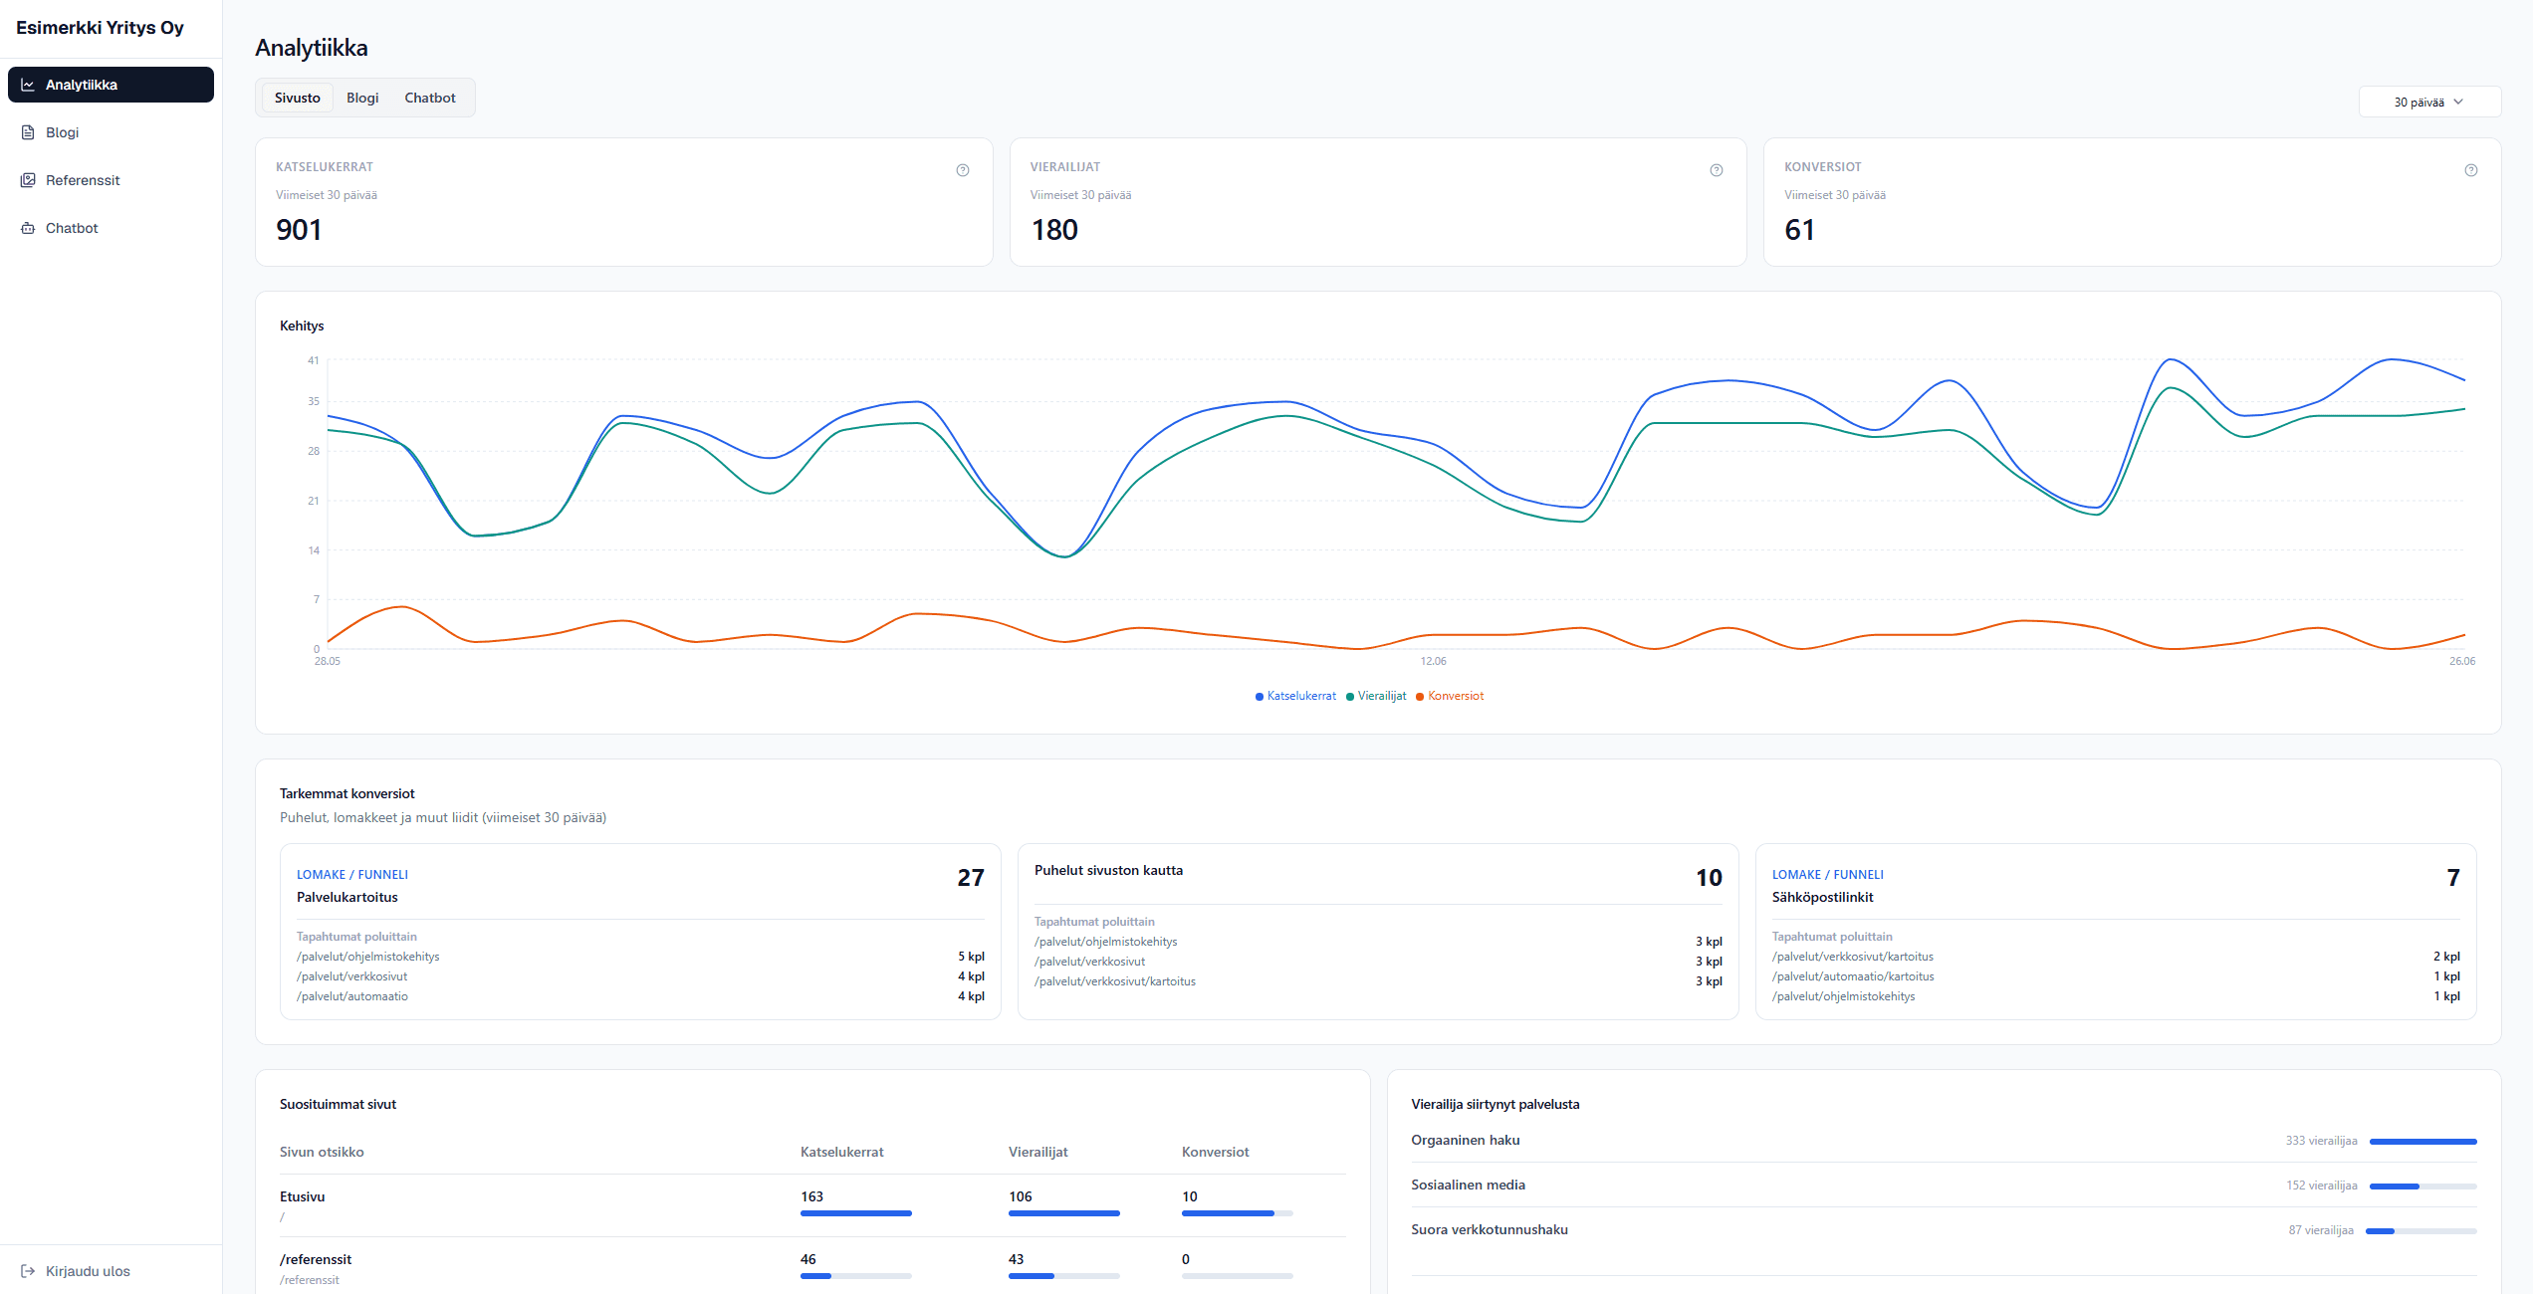This screenshot has height=1294, width=2533.
Task: Open Blogi in the sidebar menu
Action: tap(111, 132)
